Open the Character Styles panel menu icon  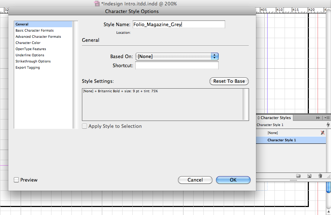327,118
